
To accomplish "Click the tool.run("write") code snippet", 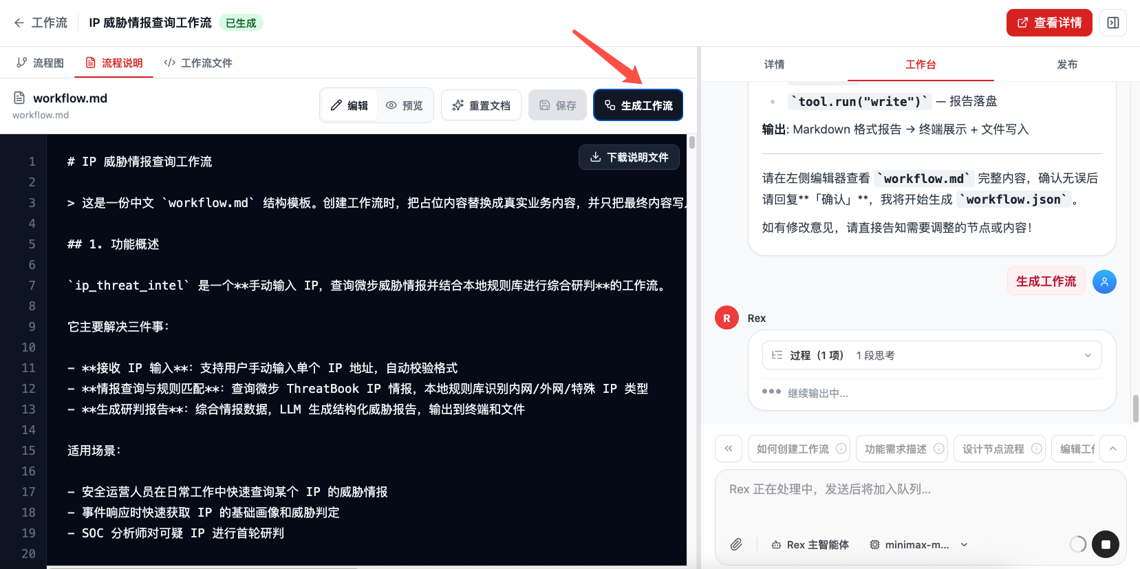I will click(860, 101).
